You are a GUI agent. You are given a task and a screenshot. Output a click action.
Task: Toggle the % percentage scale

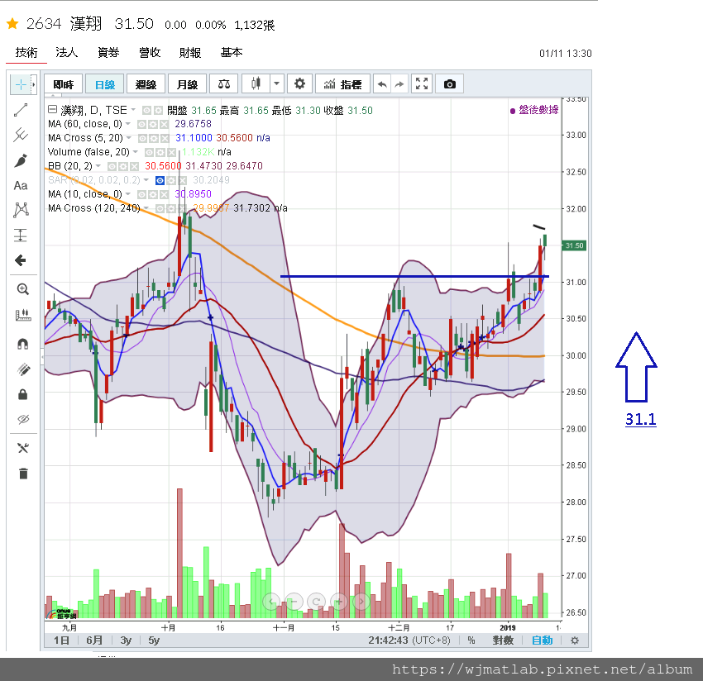pyautogui.click(x=471, y=641)
